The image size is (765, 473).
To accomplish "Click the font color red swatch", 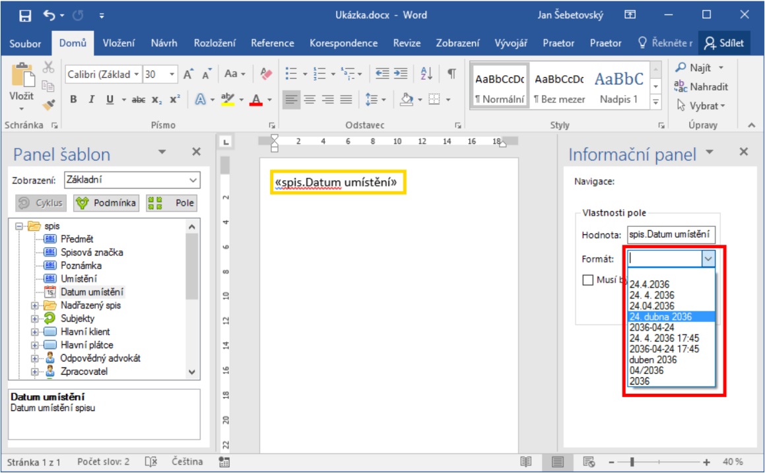I will [x=255, y=100].
